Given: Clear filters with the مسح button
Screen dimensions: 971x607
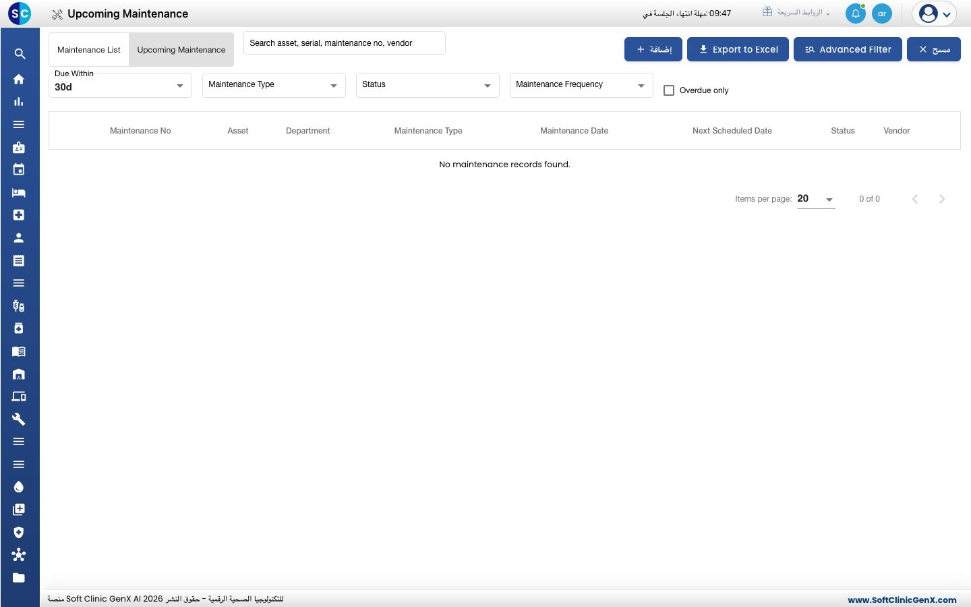Looking at the screenshot, I should [934, 49].
